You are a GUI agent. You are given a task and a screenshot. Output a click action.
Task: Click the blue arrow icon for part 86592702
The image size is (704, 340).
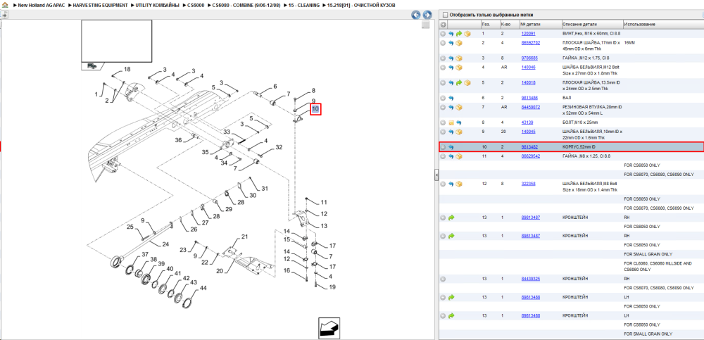(451, 43)
